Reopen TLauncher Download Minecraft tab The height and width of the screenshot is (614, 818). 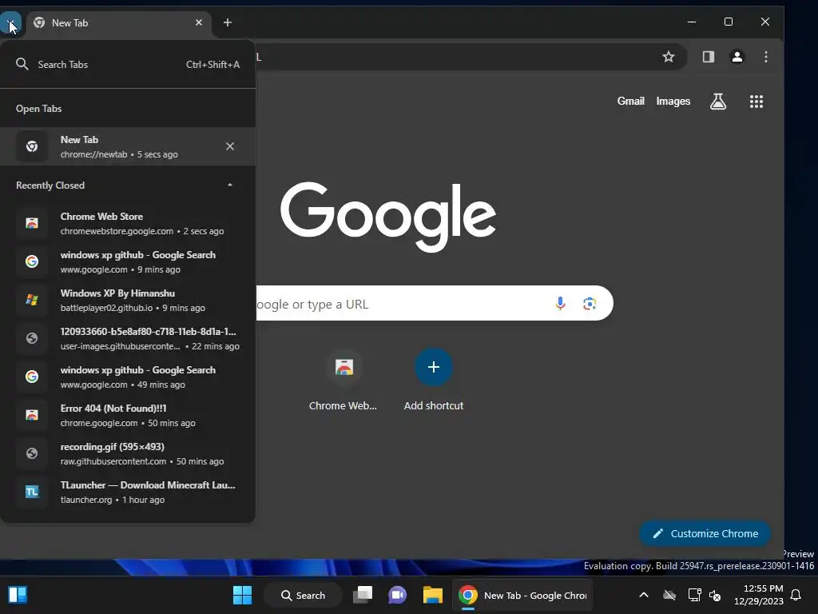128,492
